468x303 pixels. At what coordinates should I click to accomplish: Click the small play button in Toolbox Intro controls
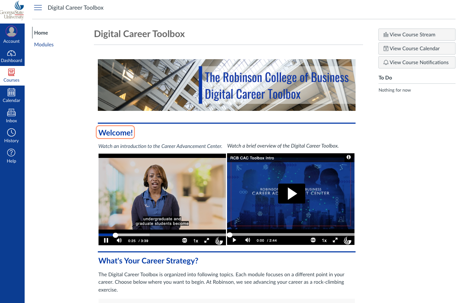tap(235, 241)
